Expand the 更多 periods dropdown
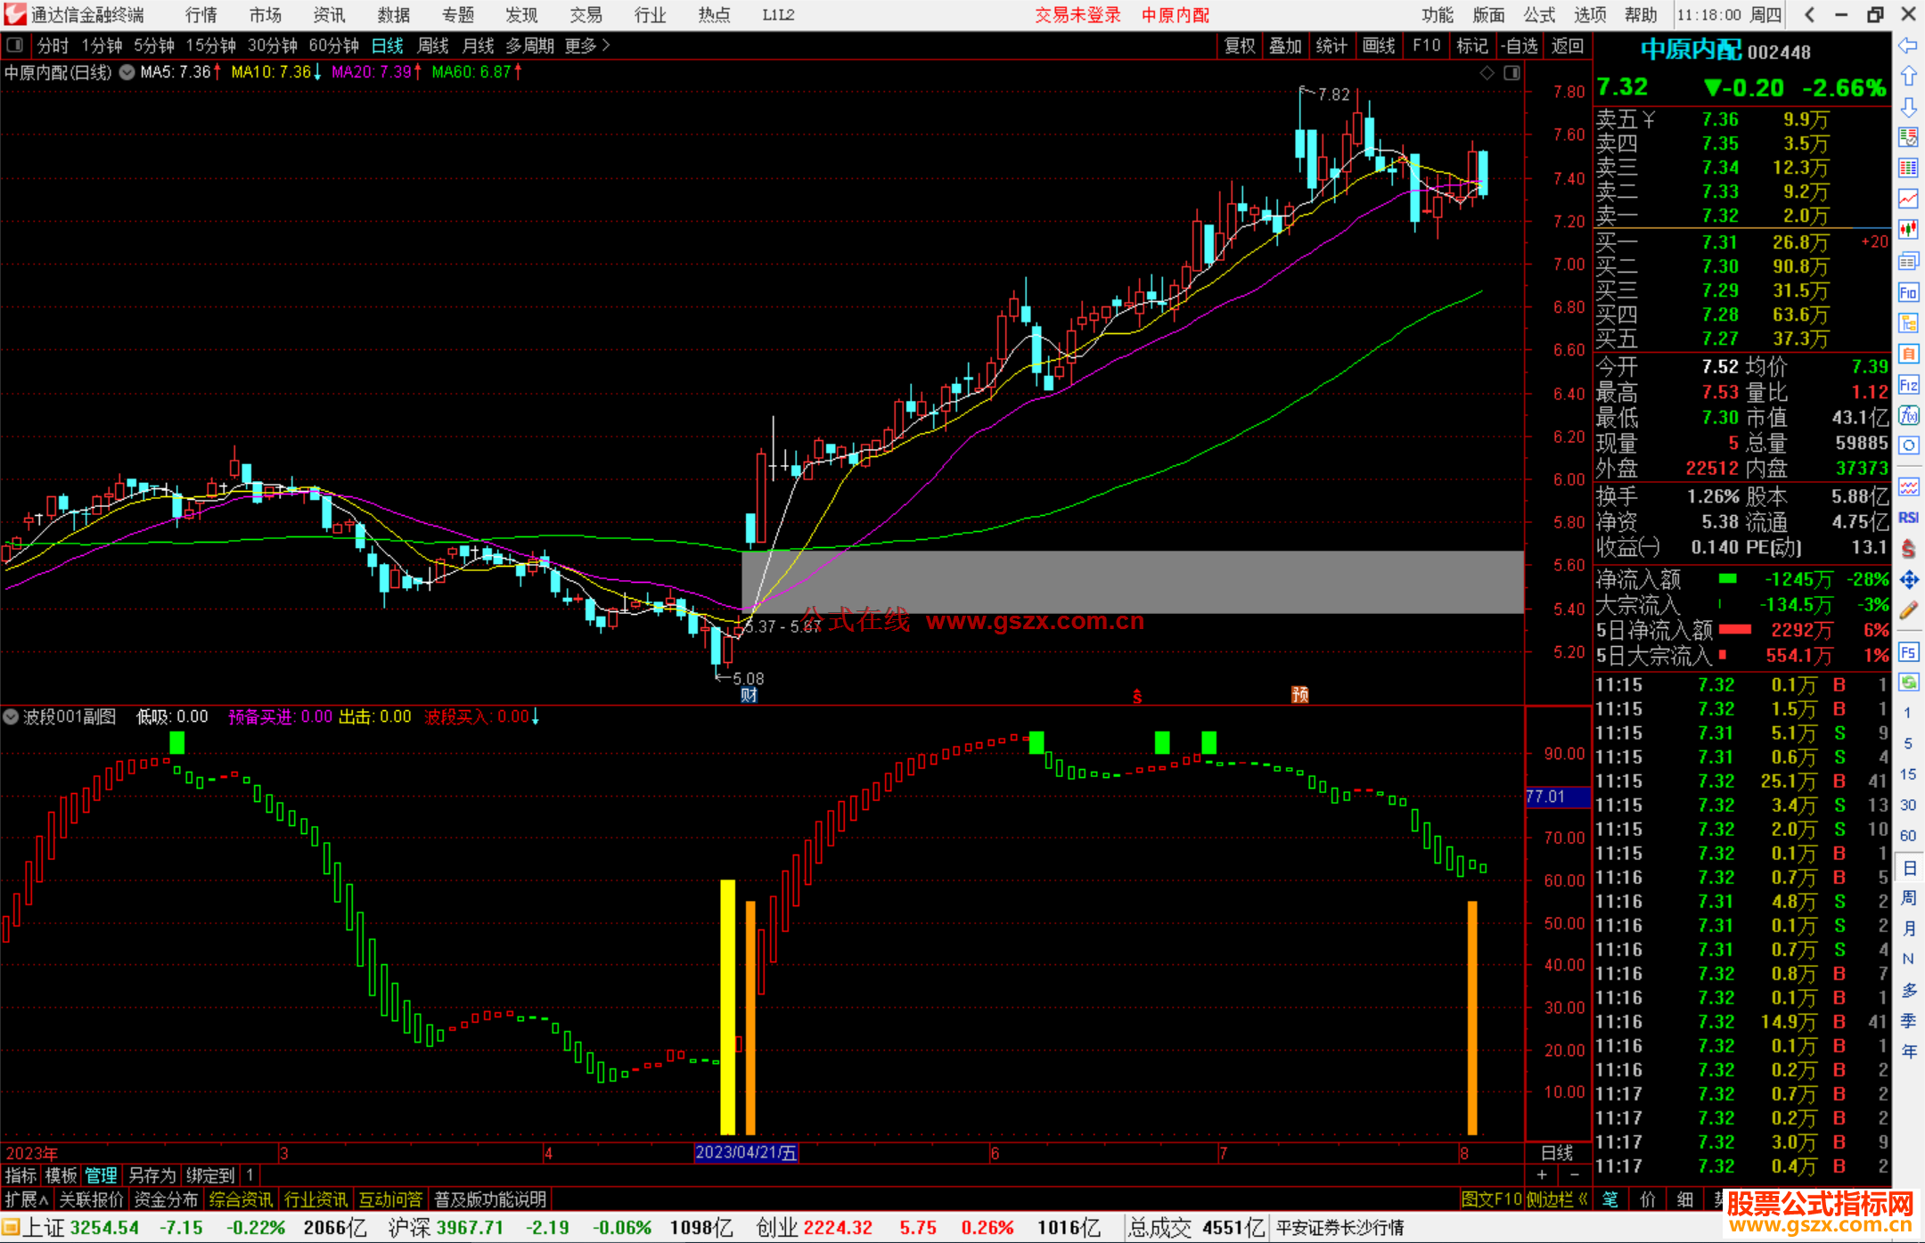Viewport: 1925px width, 1243px height. (x=587, y=45)
